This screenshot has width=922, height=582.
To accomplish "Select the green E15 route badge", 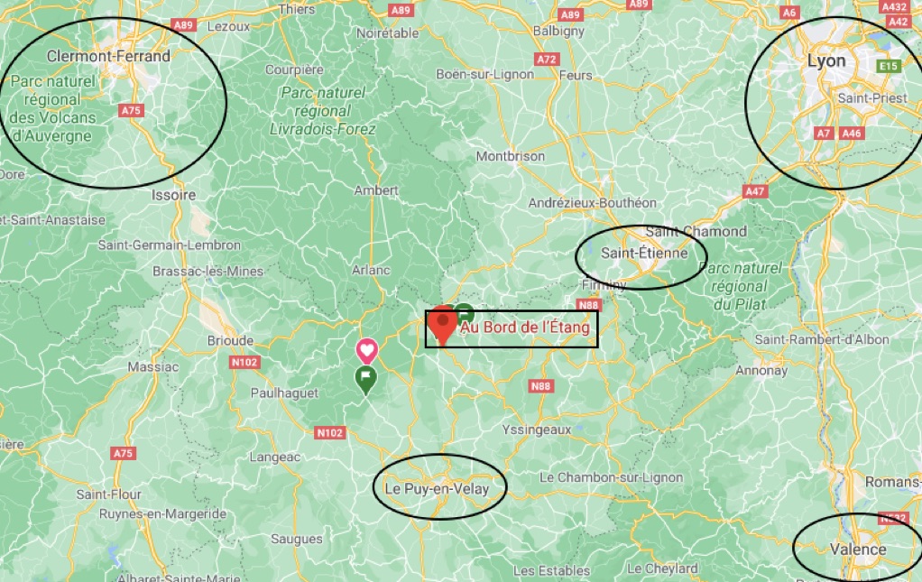I will pyautogui.click(x=889, y=66).
